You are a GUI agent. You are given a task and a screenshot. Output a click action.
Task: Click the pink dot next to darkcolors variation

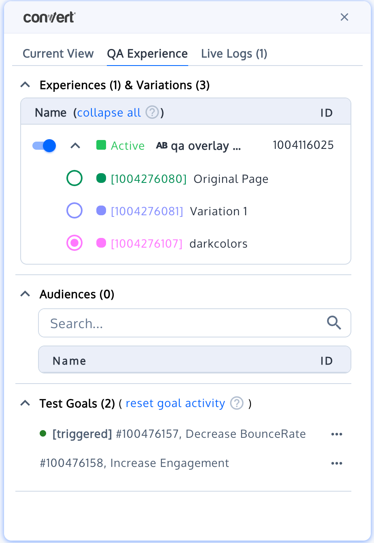tap(101, 243)
